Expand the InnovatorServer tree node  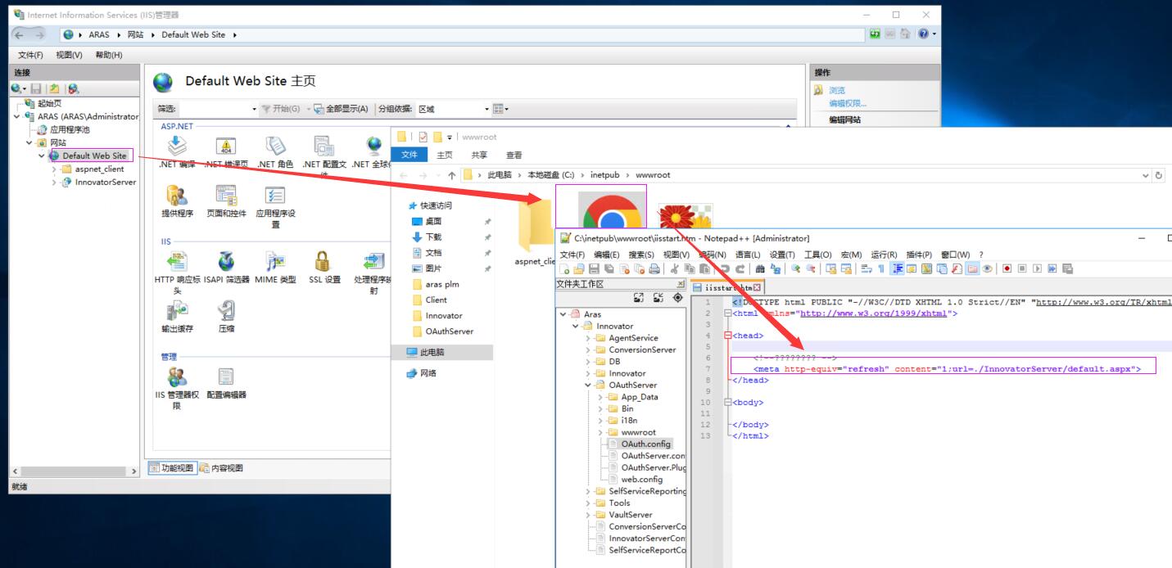click(55, 183)
